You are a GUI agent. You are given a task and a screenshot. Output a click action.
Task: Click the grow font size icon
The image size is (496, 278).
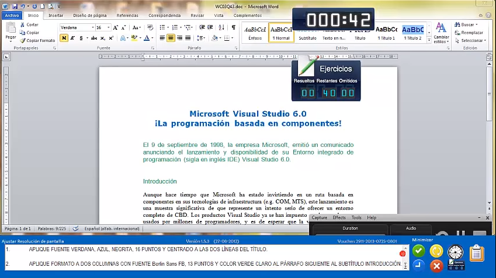point(116,28)
